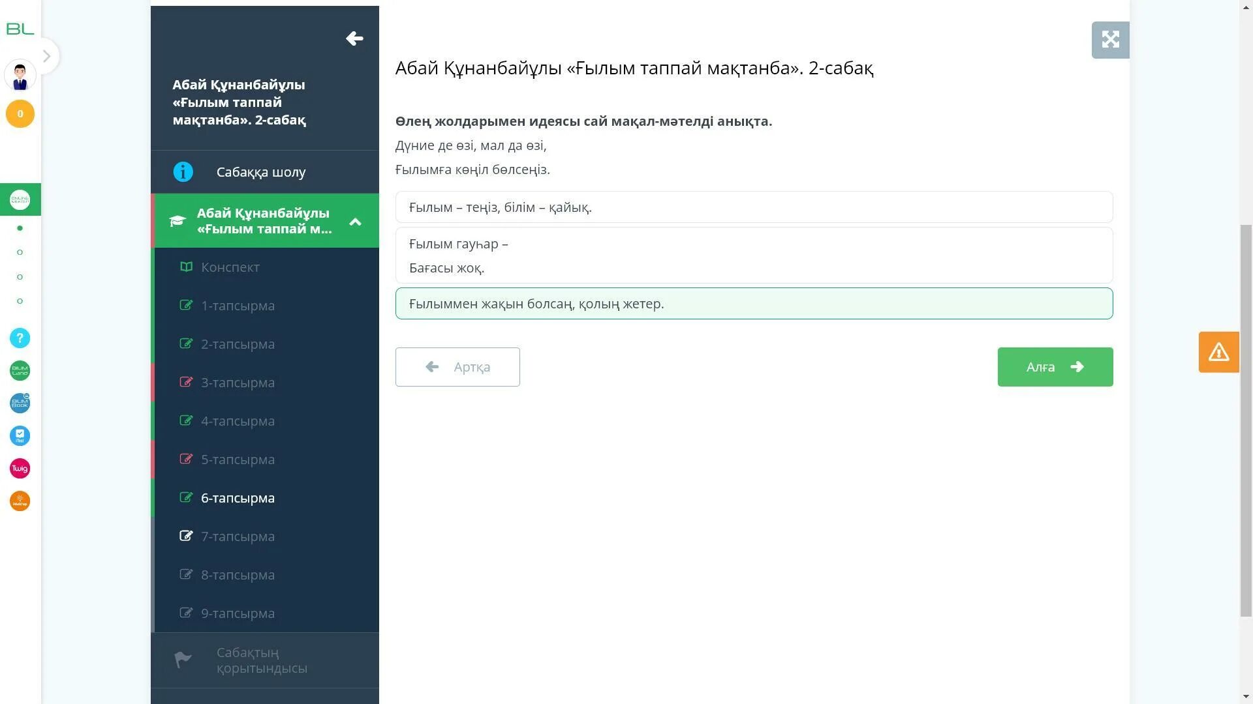Open the Конспект menu item

(x=230, y=267)
